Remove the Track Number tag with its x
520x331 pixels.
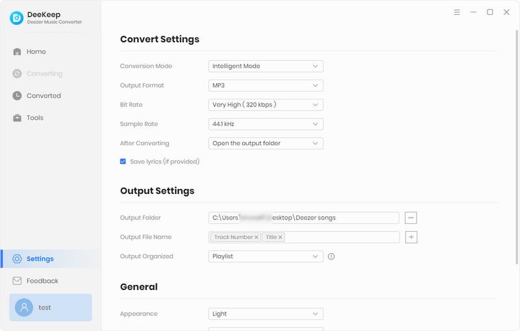click(x=257, y=238)
